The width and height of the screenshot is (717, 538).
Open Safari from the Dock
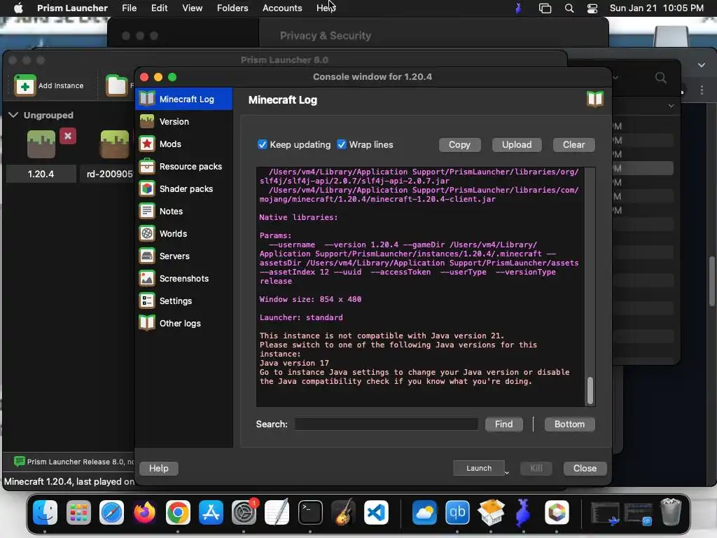(111, 512)
